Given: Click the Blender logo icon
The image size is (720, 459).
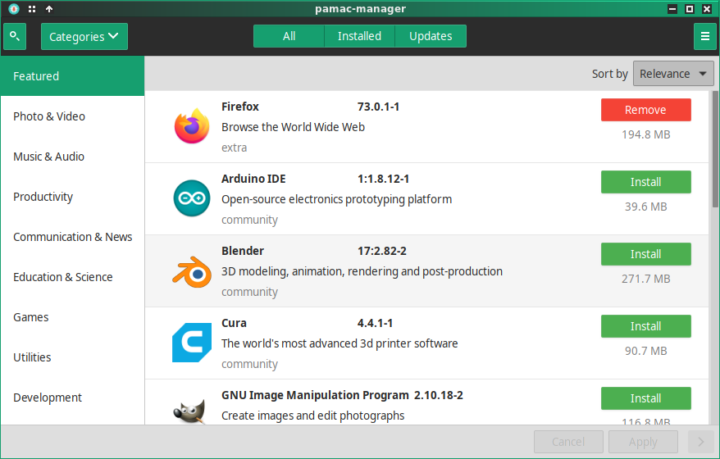Looking at the screenshot, I should click(192, 271).
